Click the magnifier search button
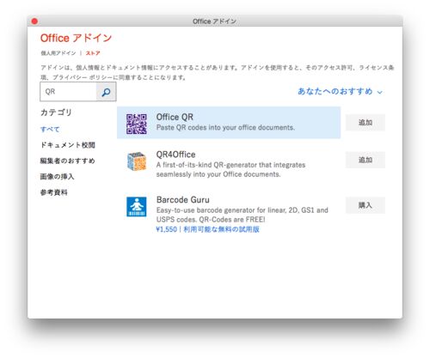430x358 pixels. (106, 92)
